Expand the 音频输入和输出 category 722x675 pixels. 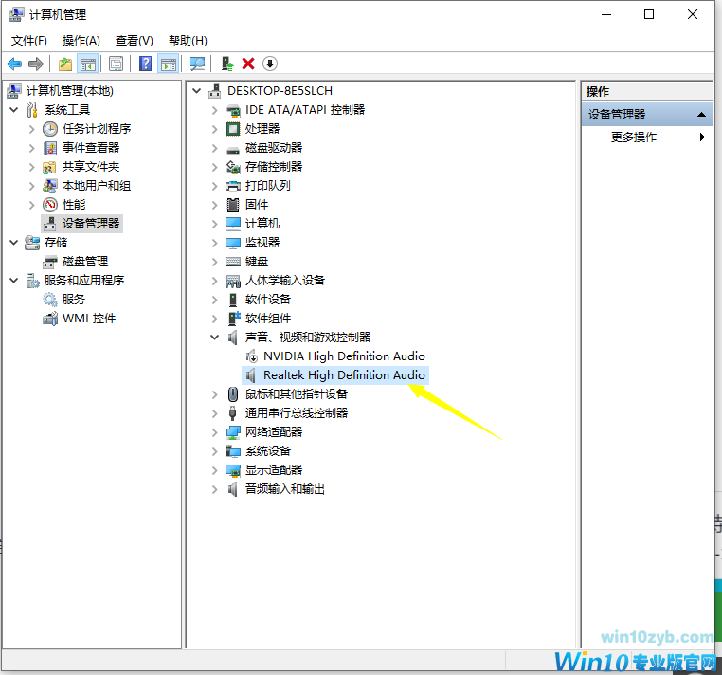214,489
